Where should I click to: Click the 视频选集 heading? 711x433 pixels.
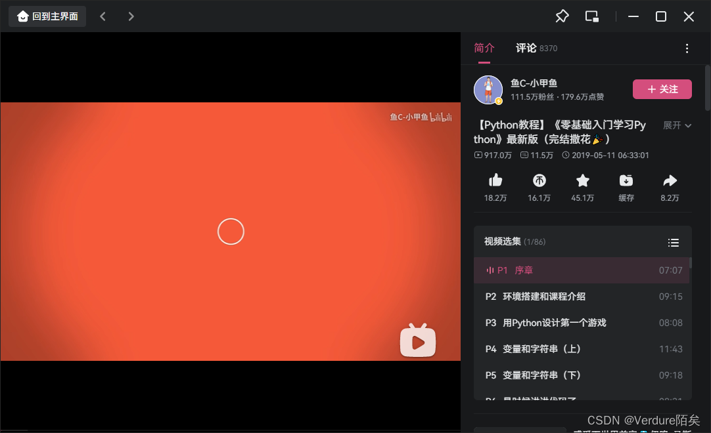503,241
